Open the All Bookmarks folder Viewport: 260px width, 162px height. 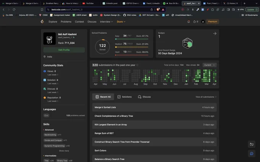tap(250, 15)
